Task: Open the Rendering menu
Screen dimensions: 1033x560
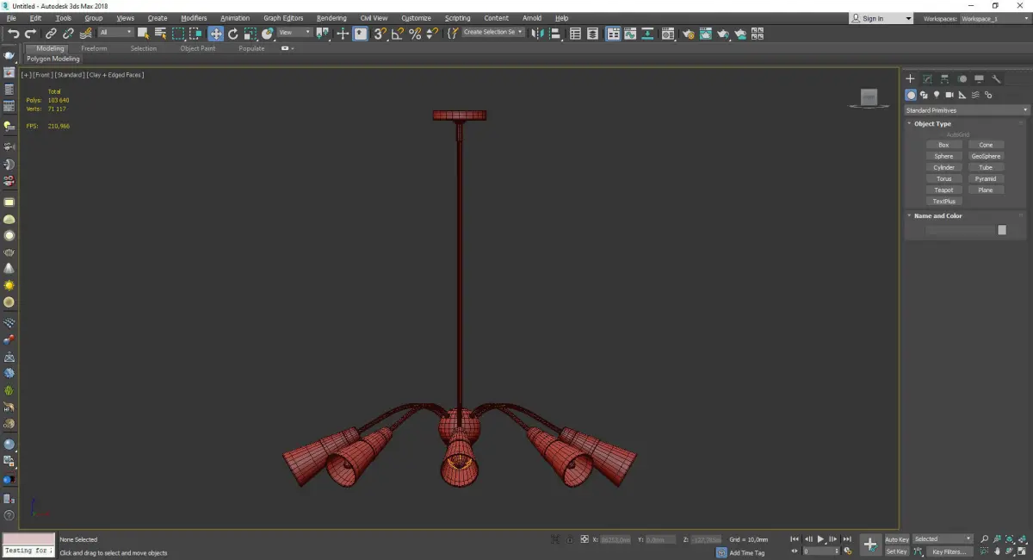Action: click(331, 18)
